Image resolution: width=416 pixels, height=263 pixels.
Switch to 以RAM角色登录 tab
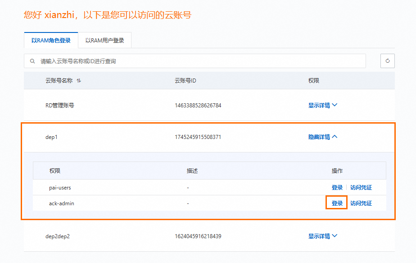[x=51, y=41]
